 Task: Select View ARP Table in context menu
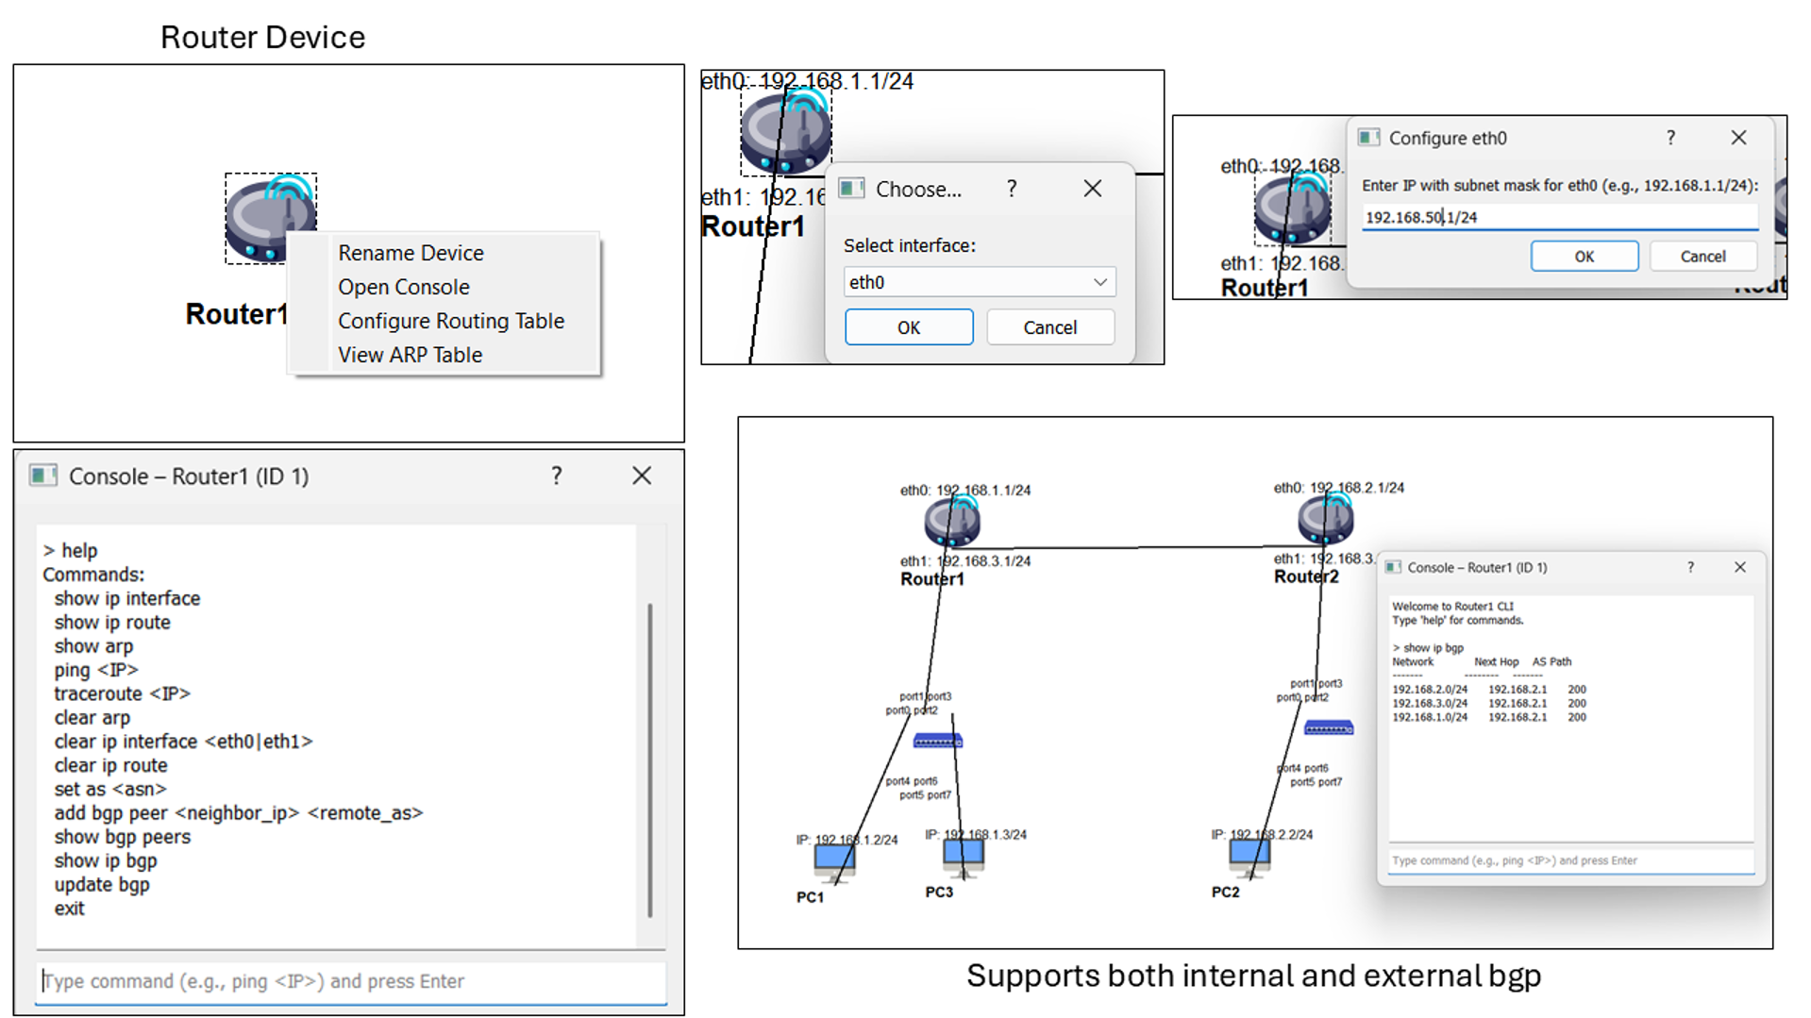click(x=410, y=355)
